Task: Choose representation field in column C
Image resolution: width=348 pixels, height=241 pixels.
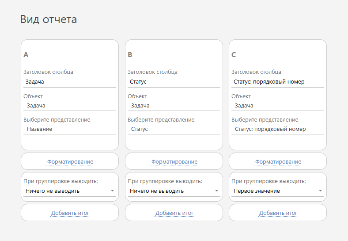Action: [278, 129]
